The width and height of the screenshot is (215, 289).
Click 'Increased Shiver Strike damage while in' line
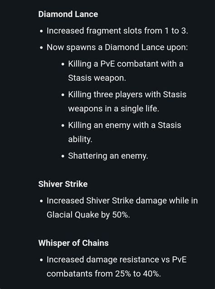tap(122, 201)
